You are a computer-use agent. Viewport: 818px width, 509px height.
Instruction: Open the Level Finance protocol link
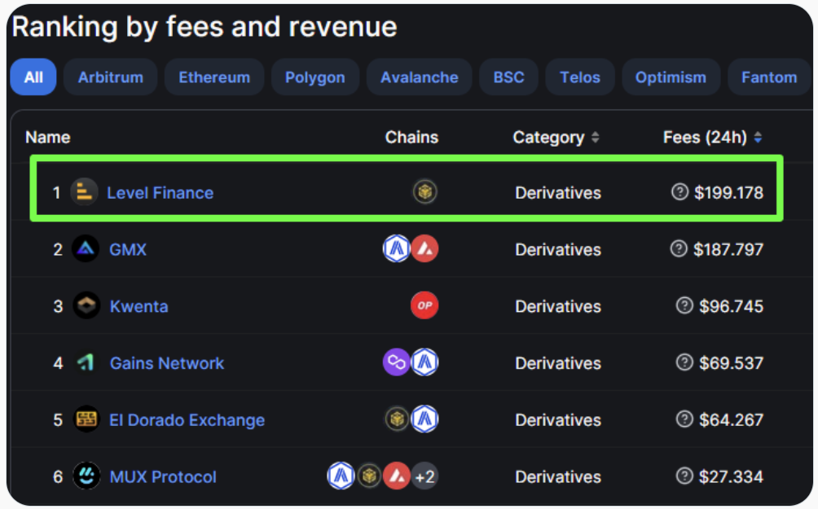click(161, 193)
